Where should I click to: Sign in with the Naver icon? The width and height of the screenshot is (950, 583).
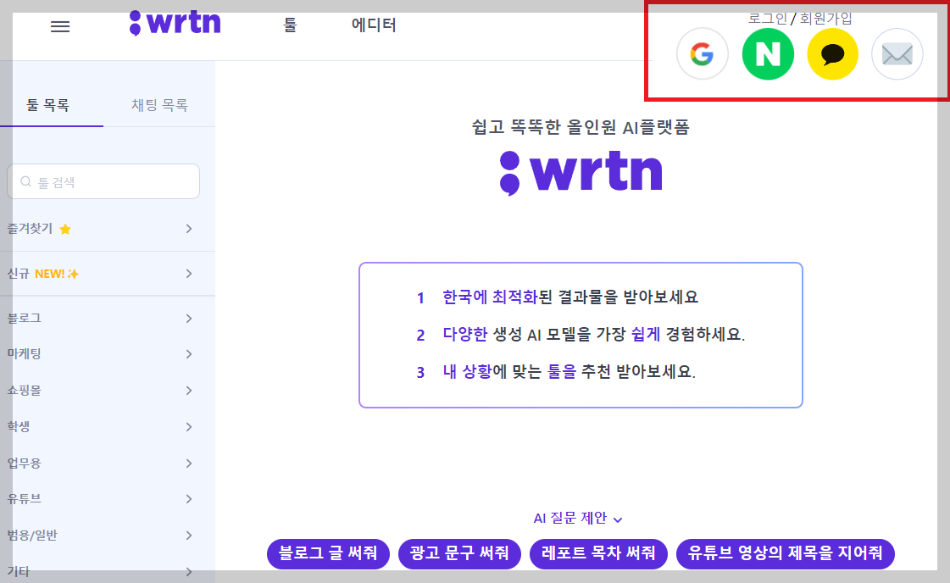[x=768, y=53]
